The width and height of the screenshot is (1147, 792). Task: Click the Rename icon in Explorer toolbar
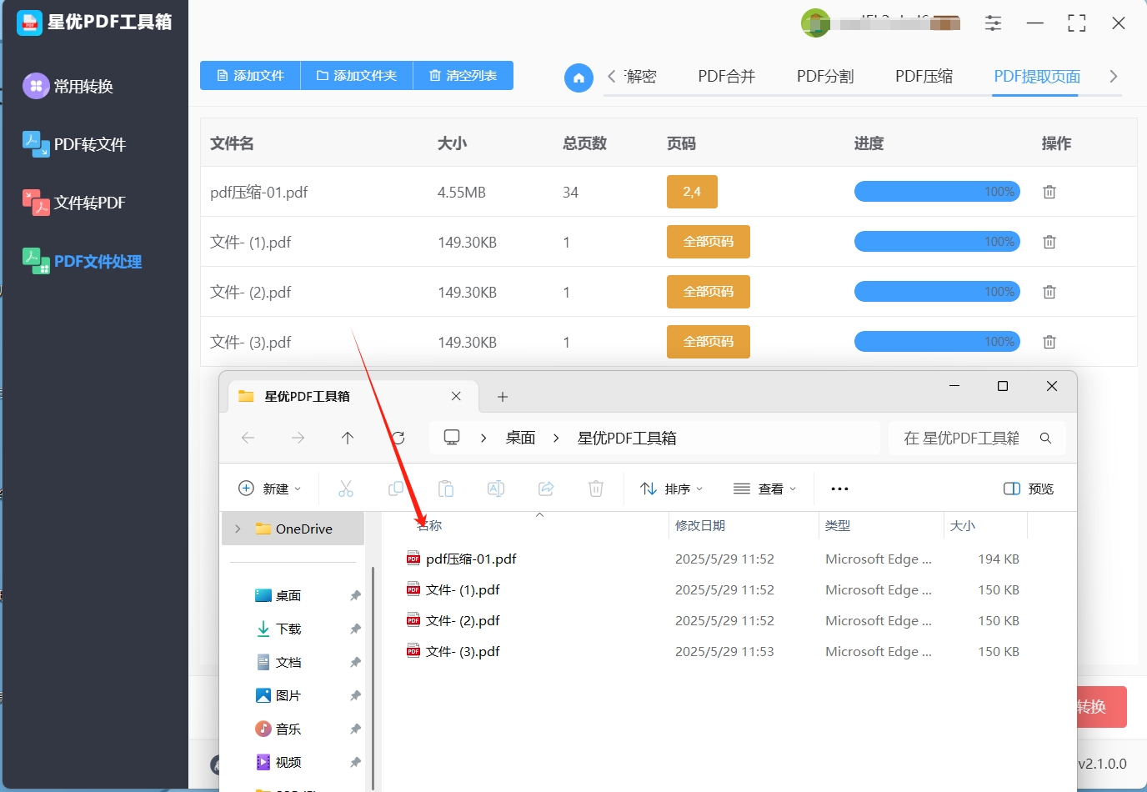pos(496,489)
